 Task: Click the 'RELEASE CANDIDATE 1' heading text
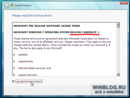point(84,32)
